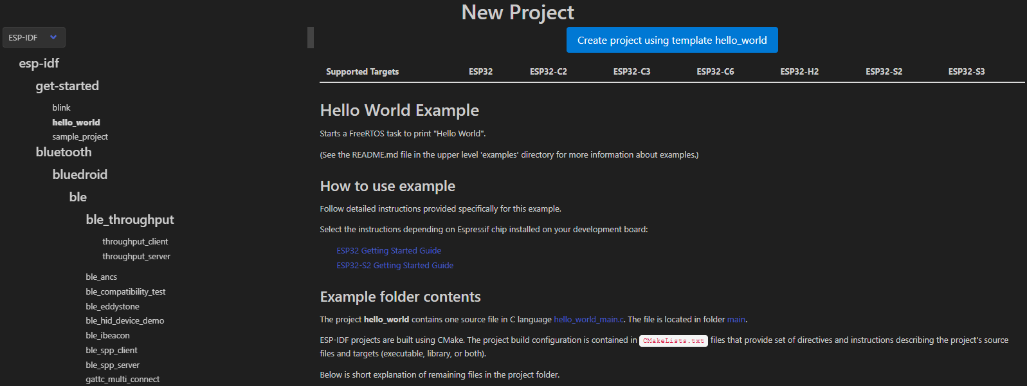This screenshot has width=1027, height=386.
Task: Select the blink example
Action: pyautogui.click(x=61, y=107)
